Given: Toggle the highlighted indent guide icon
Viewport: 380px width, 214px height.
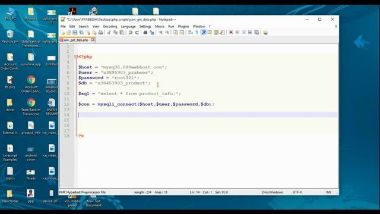Looking at the screenshot, I should [x=204, y=33].
